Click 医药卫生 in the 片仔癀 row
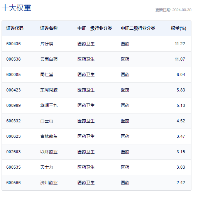 coord(86,44)
